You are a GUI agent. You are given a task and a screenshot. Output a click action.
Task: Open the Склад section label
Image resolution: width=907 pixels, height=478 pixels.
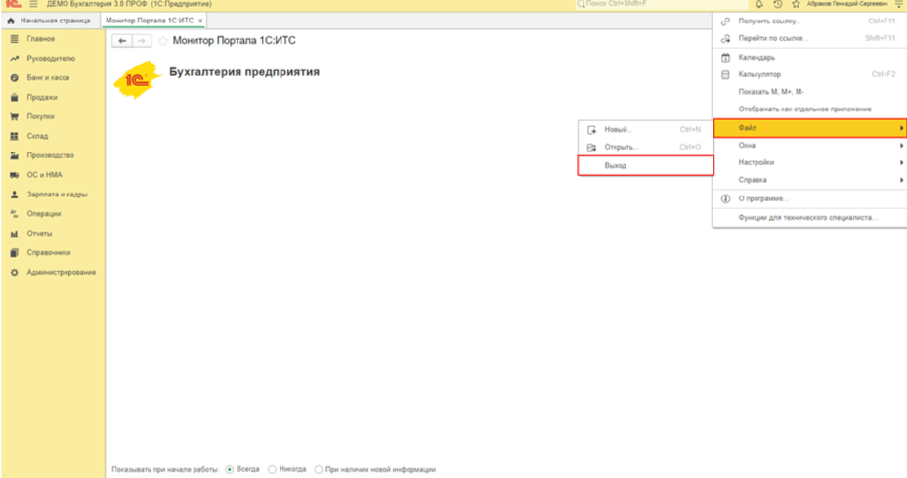coord(37,136)
